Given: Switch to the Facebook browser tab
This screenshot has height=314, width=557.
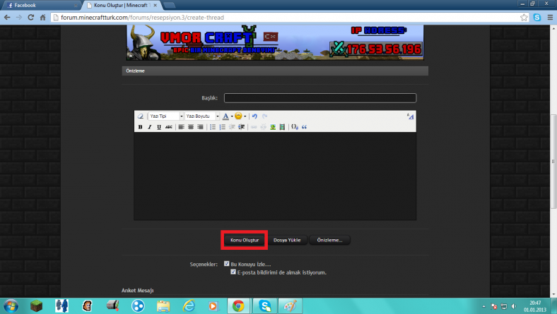Looking at the screenshot, I should (41, 6).
